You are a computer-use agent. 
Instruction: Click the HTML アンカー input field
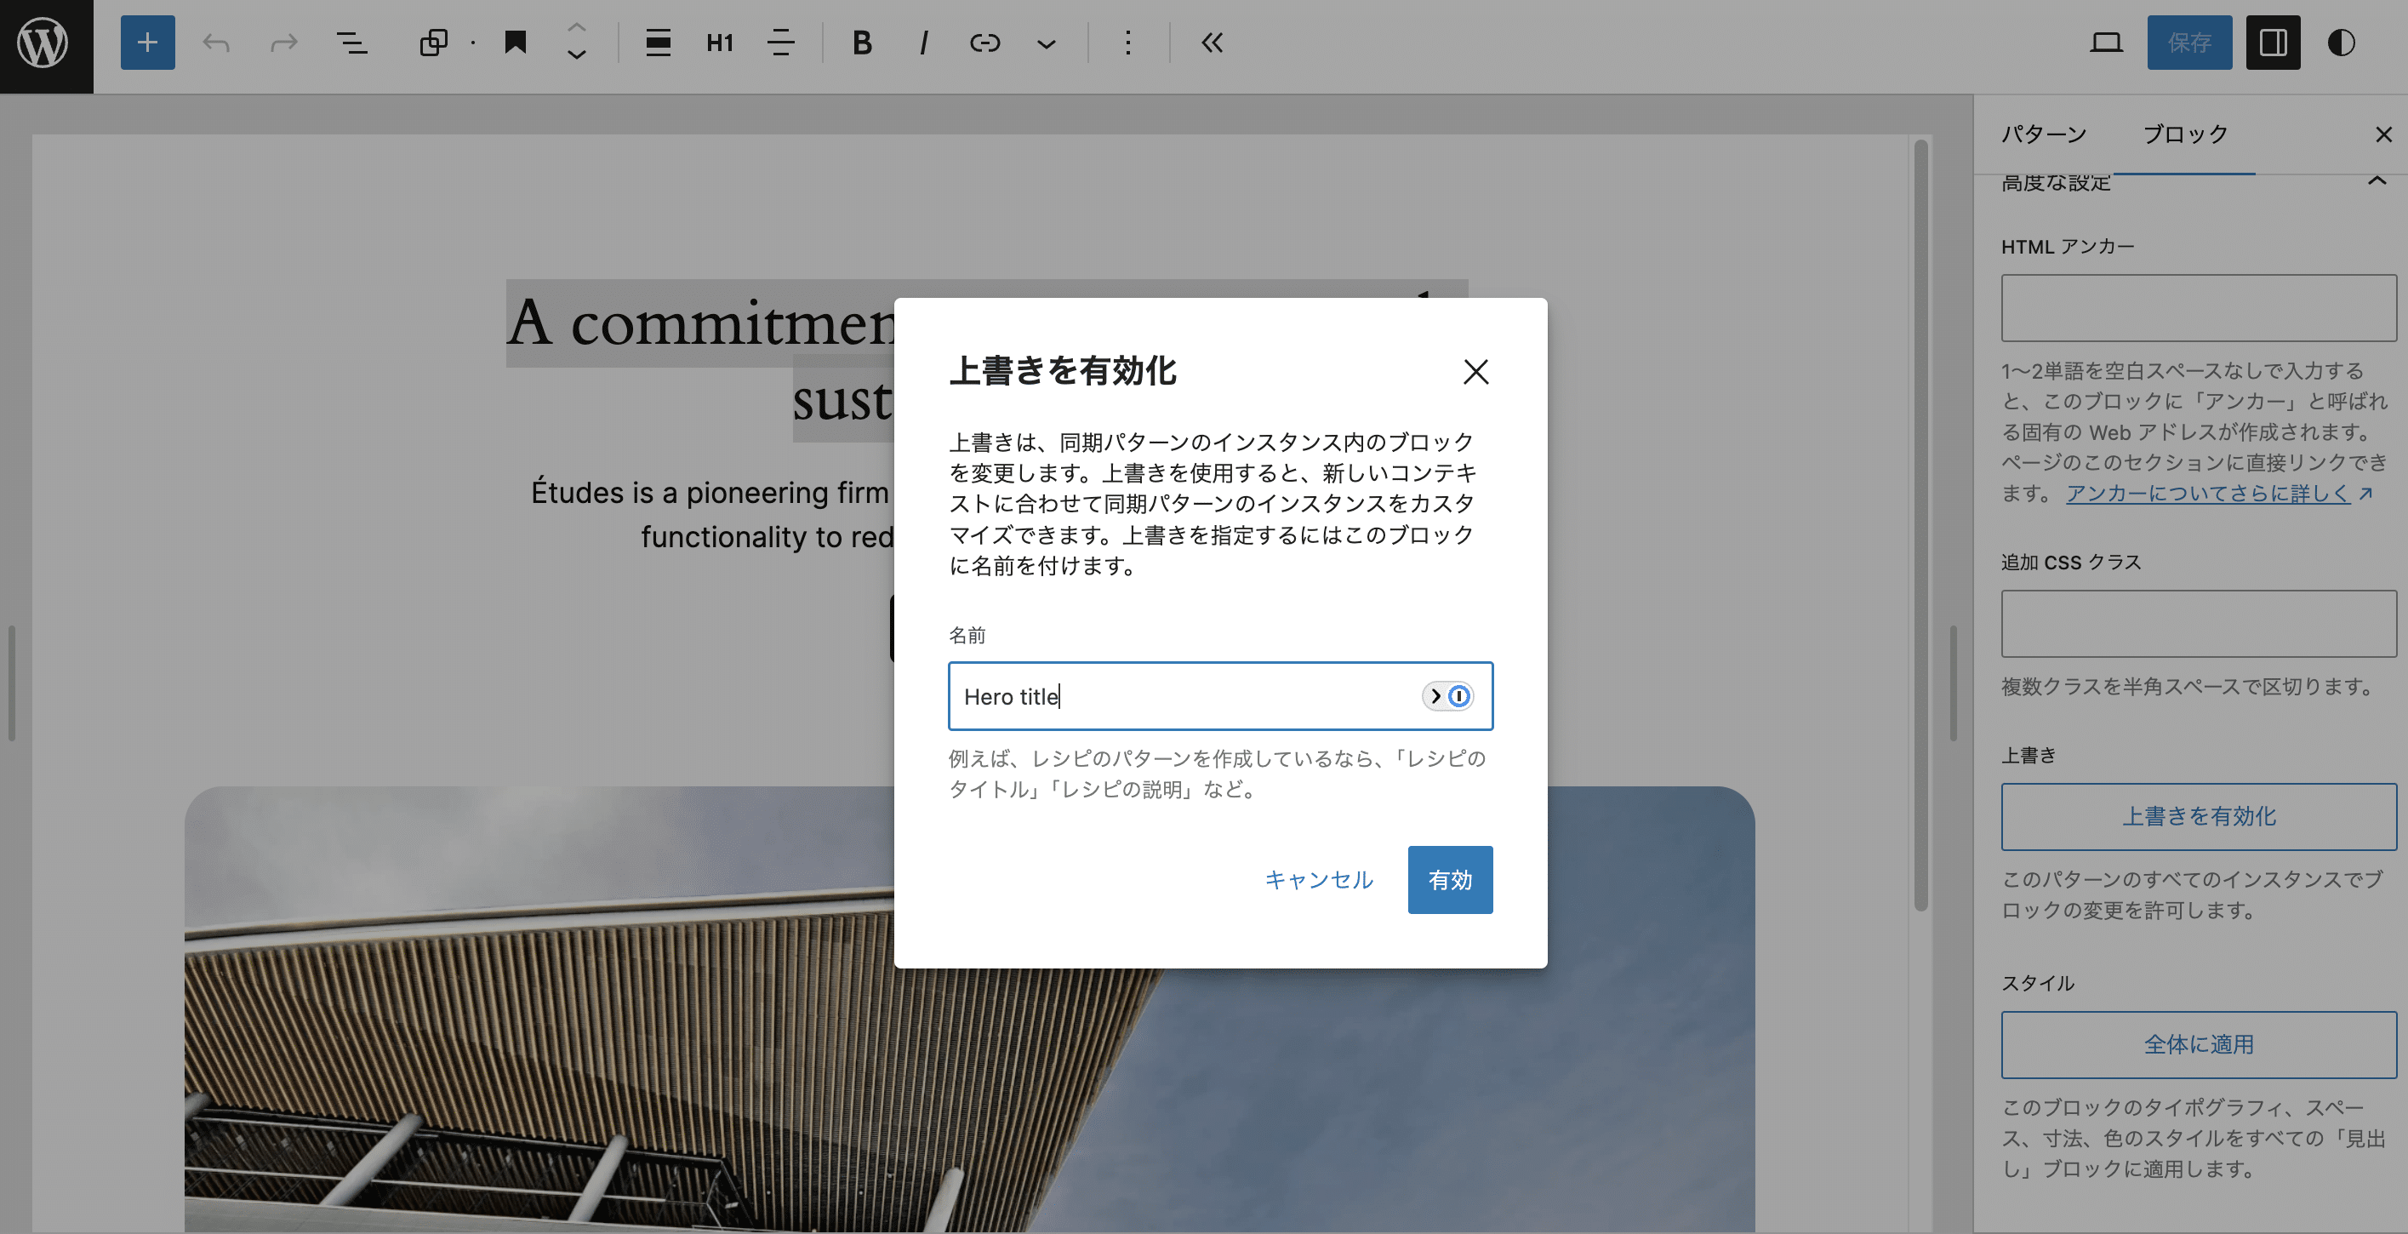(x=2198, y=308)
